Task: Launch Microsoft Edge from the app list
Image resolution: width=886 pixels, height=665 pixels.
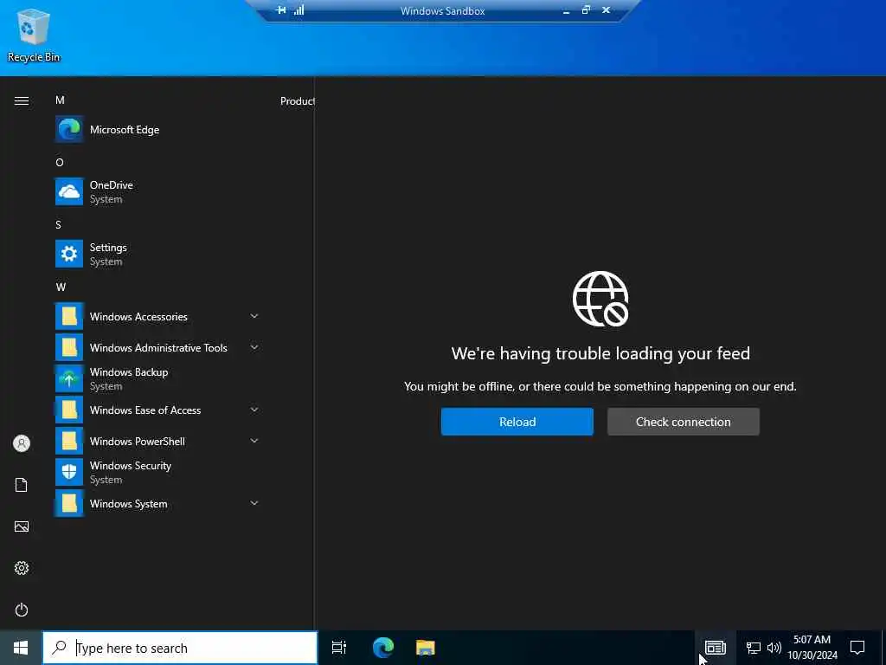Action: [157, 130]
